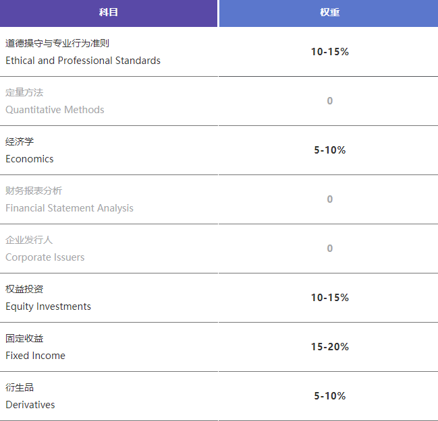Screen dimensions: 438x421
Task: Click the 15-20% weight for Fixed Income
Action: point(329,347)
